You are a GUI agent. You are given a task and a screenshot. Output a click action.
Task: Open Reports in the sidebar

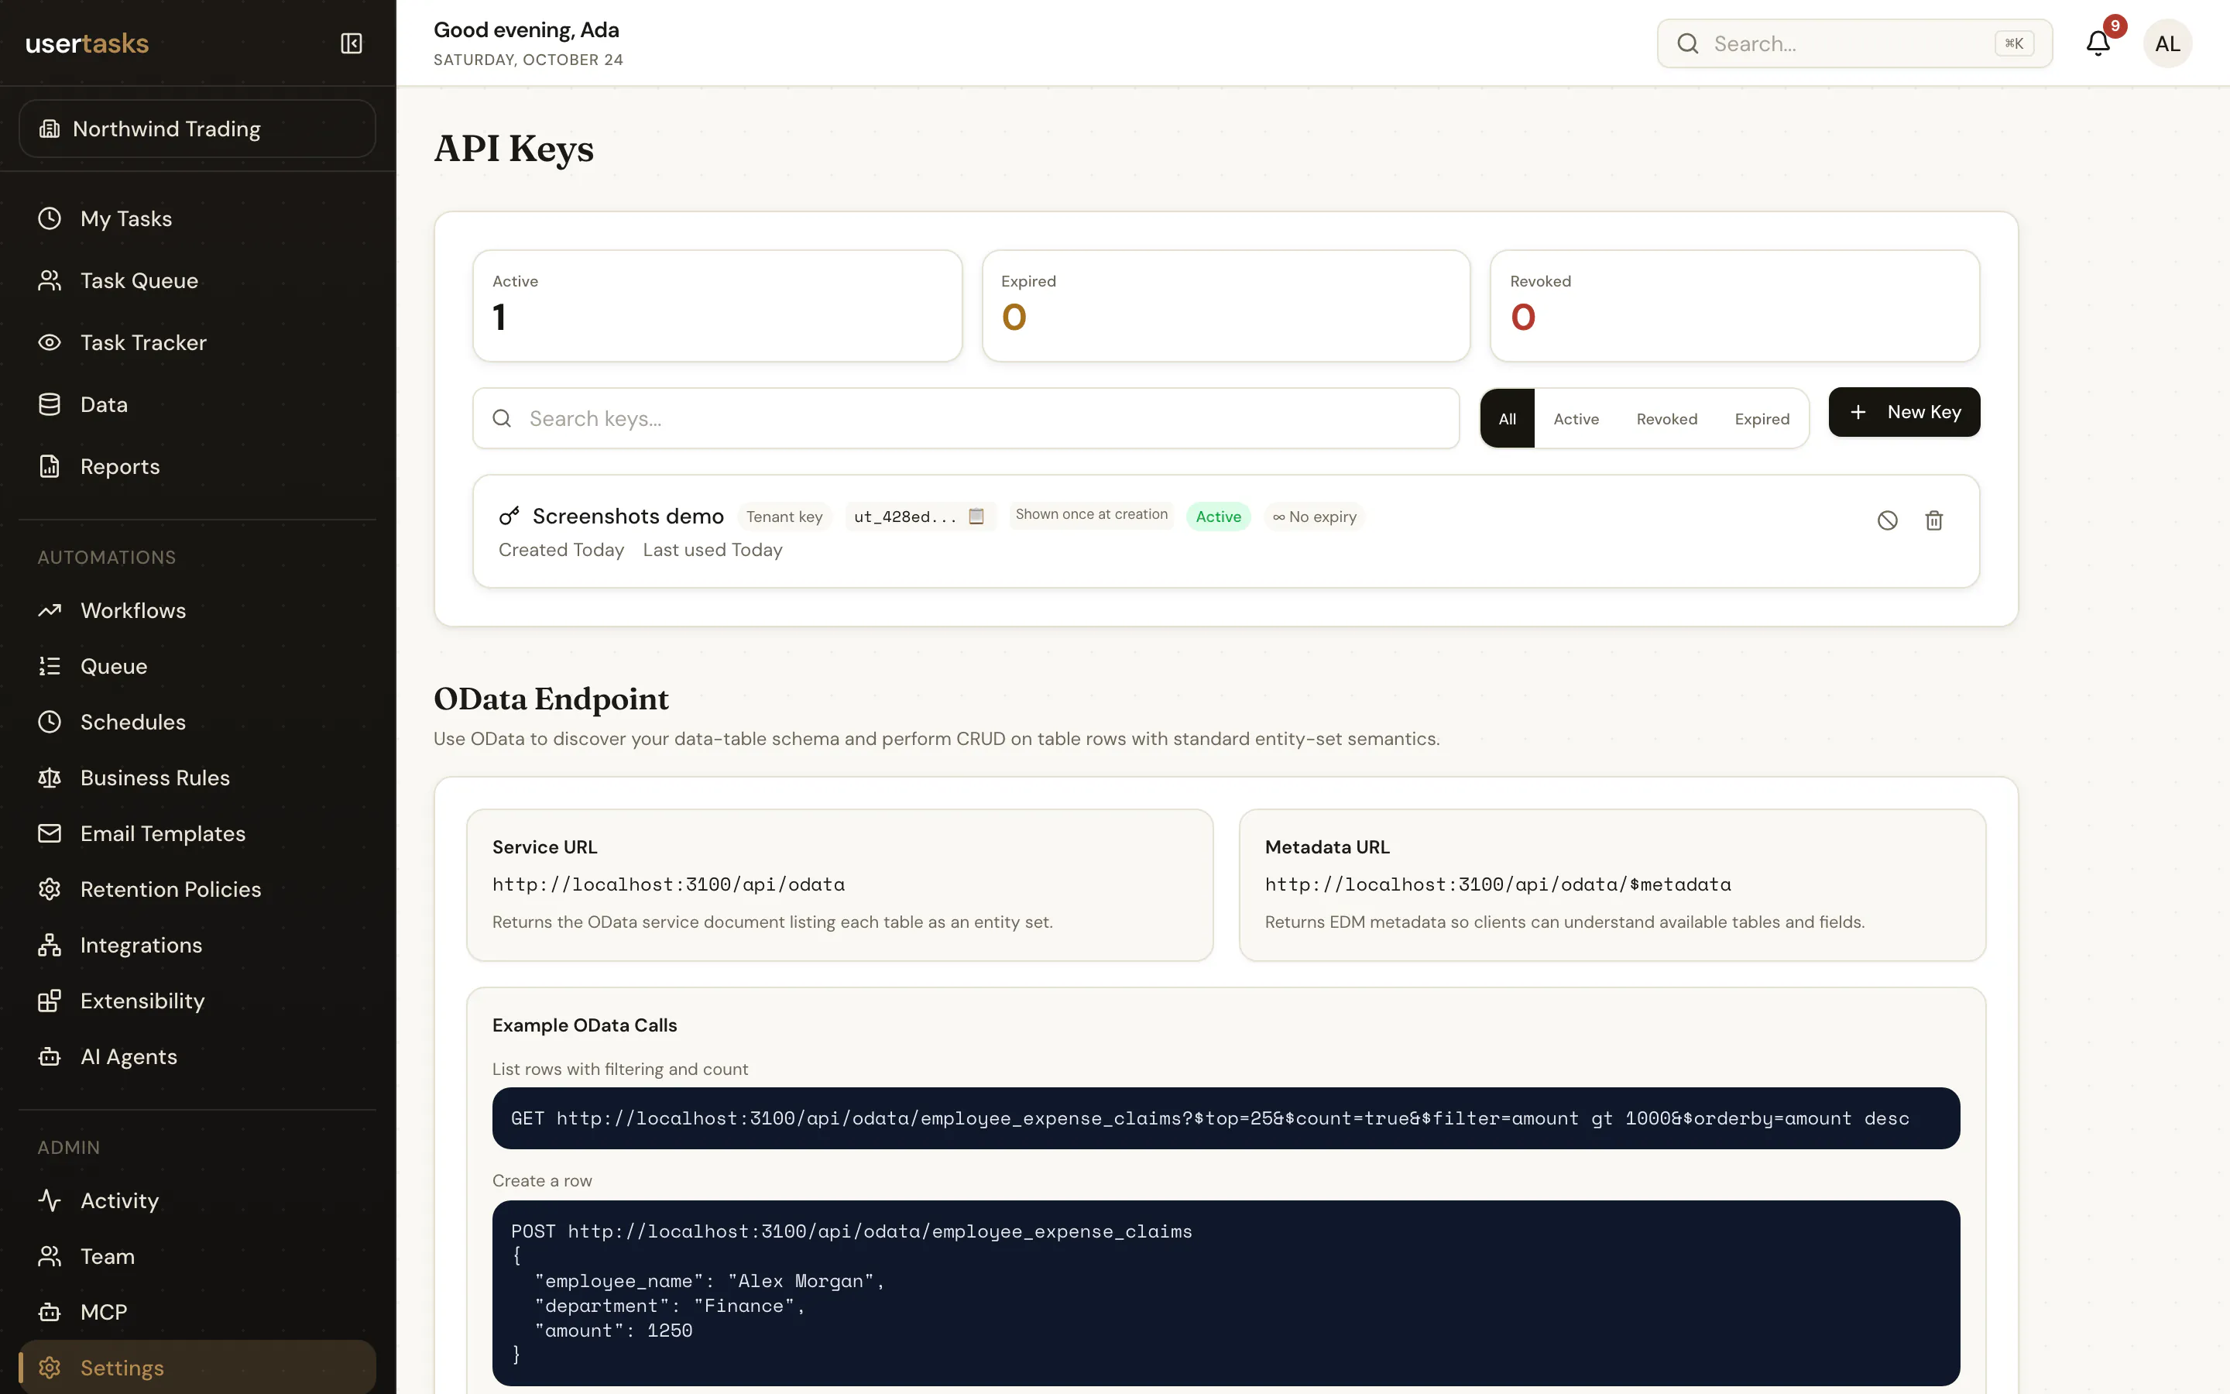coord(197,465)
